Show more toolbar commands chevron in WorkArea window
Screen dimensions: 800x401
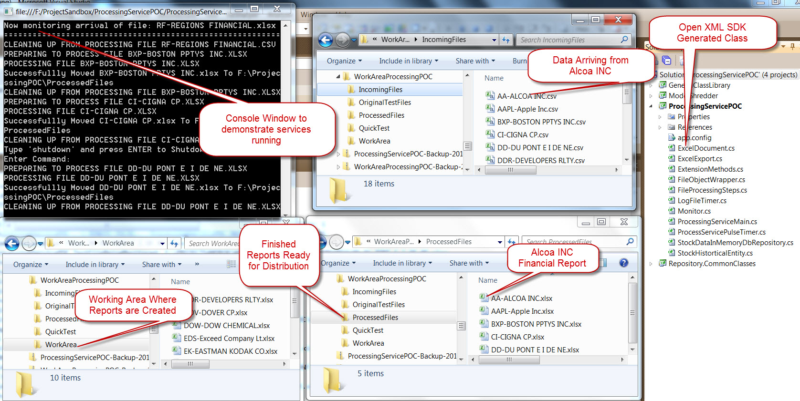point(197,264)
